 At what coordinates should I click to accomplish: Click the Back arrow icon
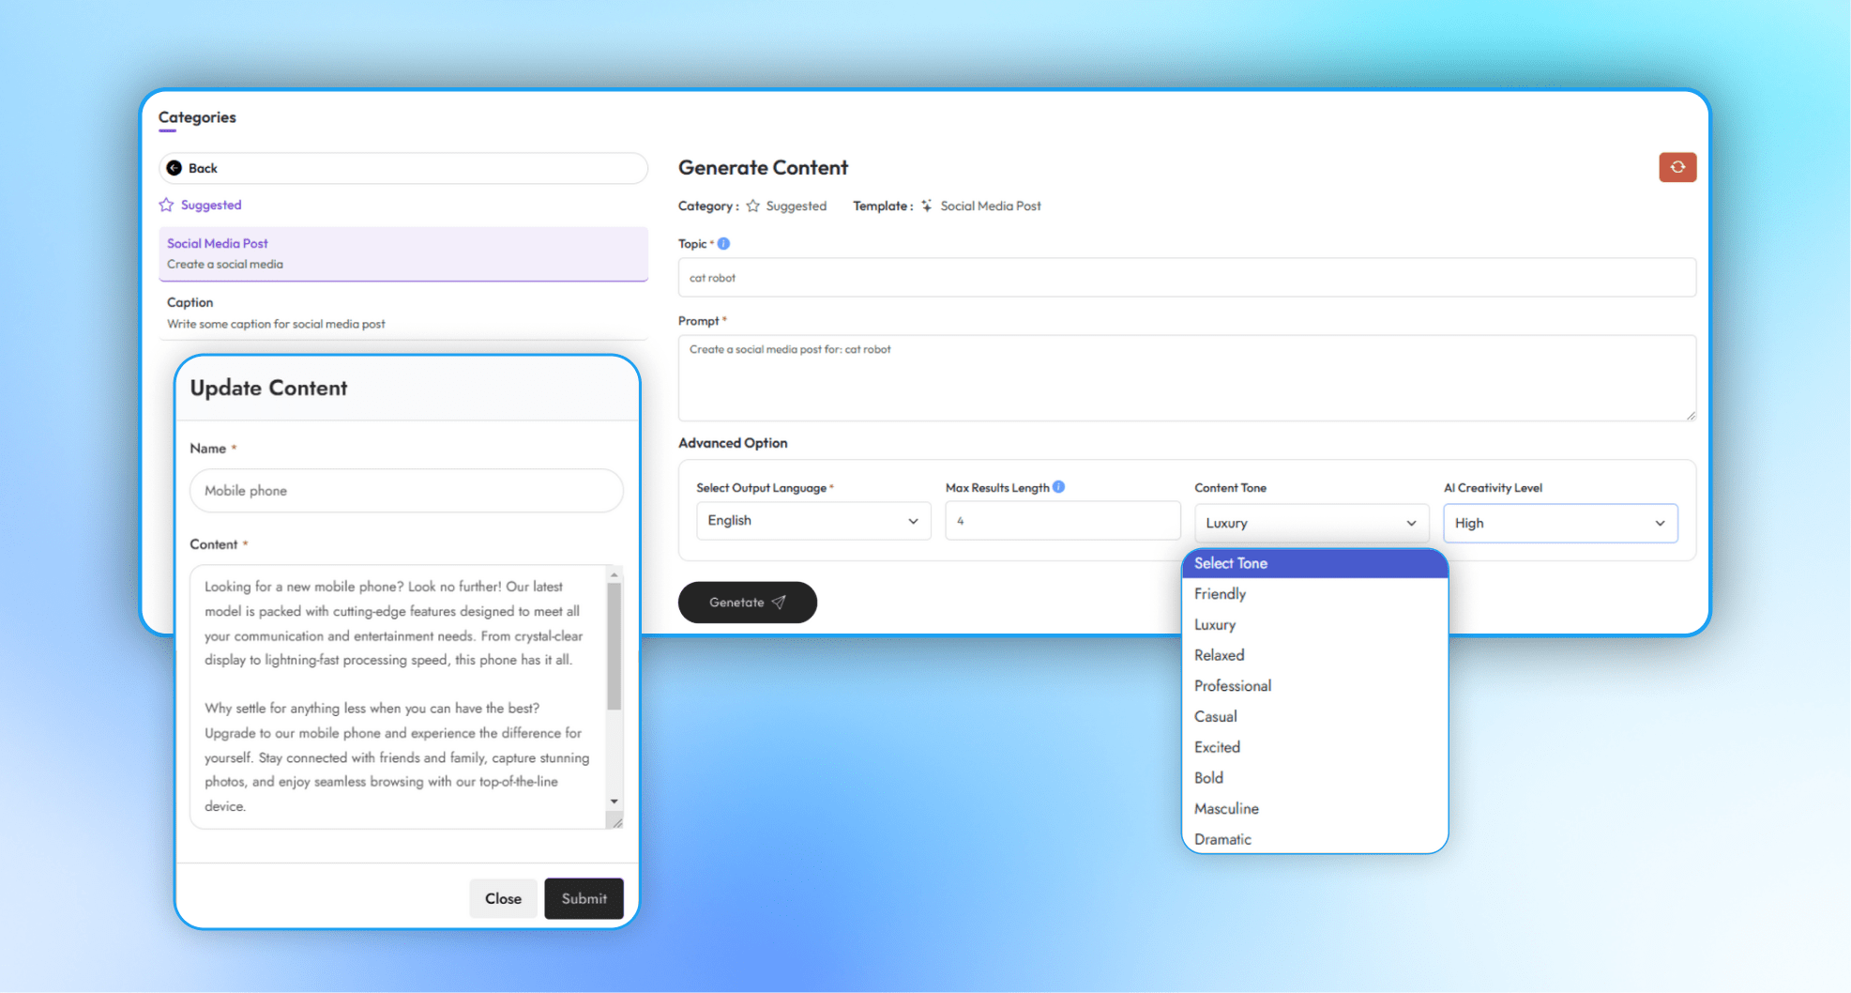pyautogui.click(x=174, y=168)
